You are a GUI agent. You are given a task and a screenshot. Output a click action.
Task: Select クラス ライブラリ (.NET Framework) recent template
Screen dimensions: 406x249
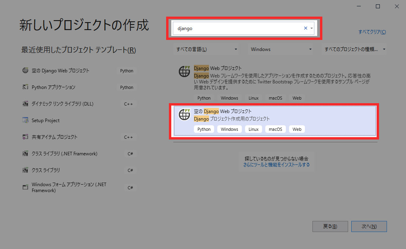pos(64,154)
